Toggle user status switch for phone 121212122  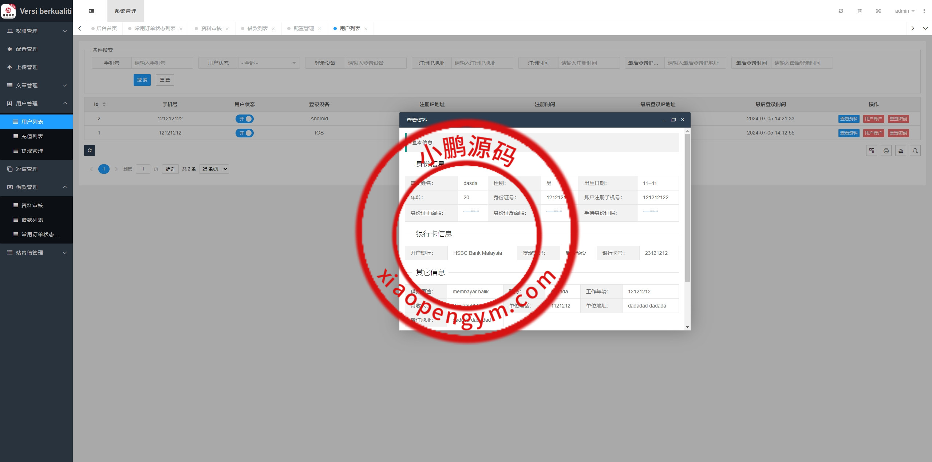pyautogui.click(x=245, y=119)
